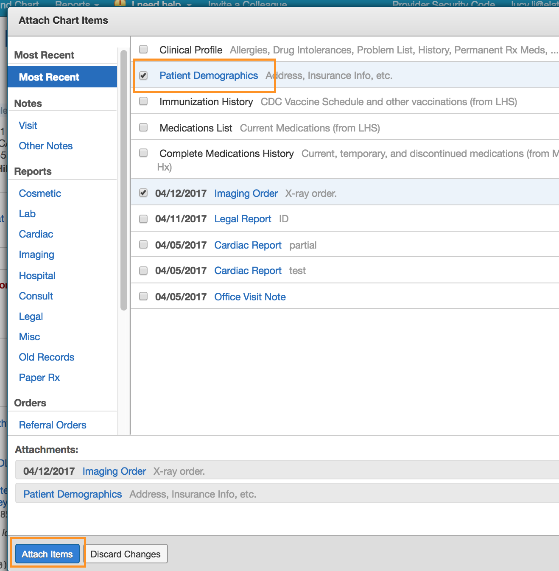The height and width of the screenshot is (571, 559).
Task: Select the Complete Medications History checkbox
Action: pos(143,153)
